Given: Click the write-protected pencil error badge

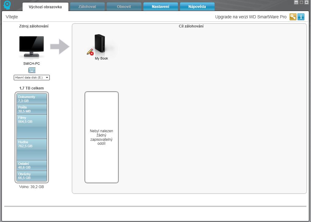Looking at the screenshot, I should pyautogui.click(x=90, y=52).
